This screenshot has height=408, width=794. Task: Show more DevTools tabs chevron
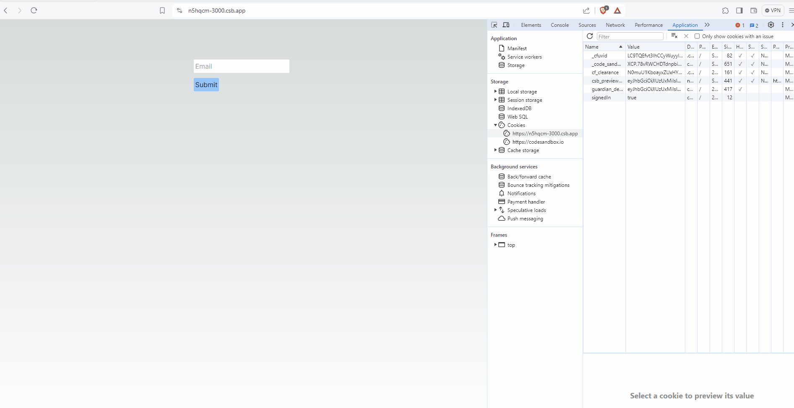coord(707,25)
